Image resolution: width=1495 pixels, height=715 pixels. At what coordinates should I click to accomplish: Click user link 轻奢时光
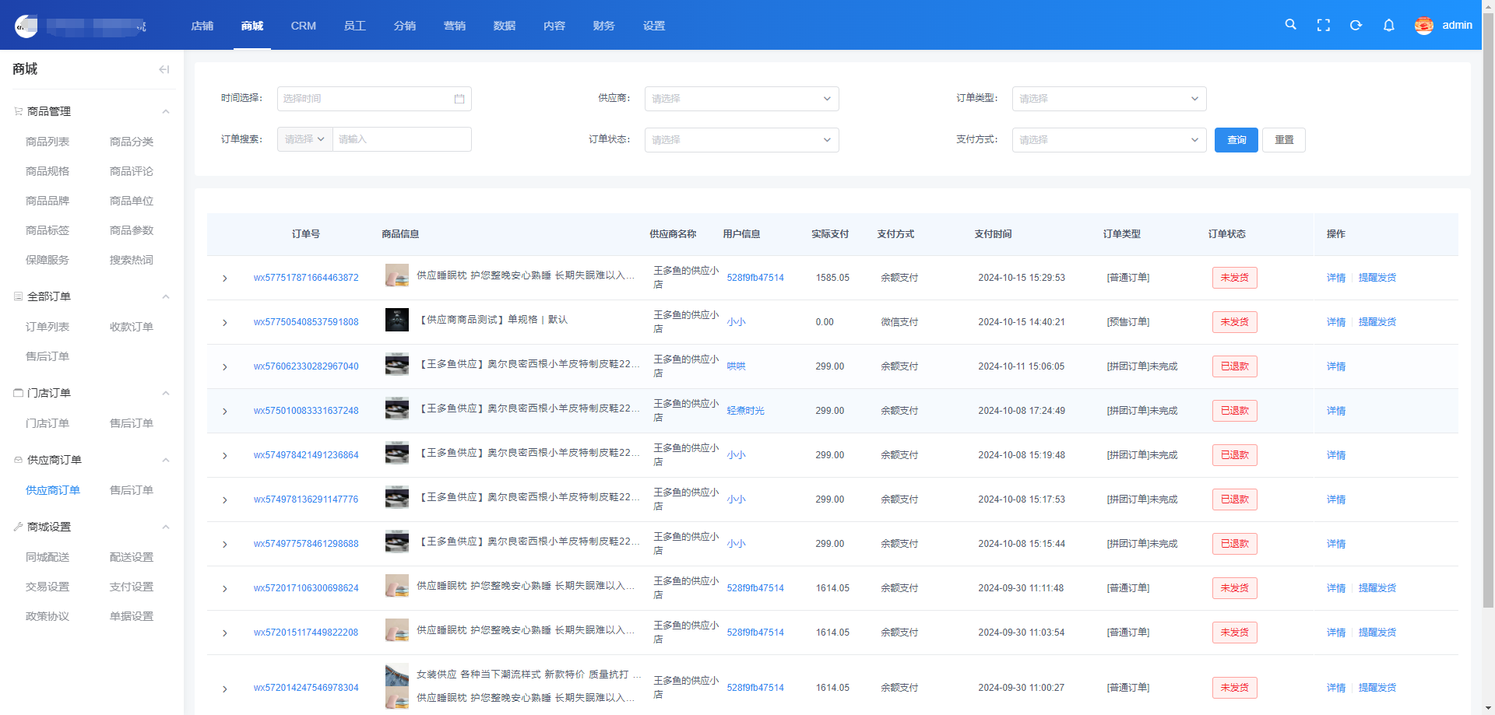pyautogui.click(x=746, y=411)
